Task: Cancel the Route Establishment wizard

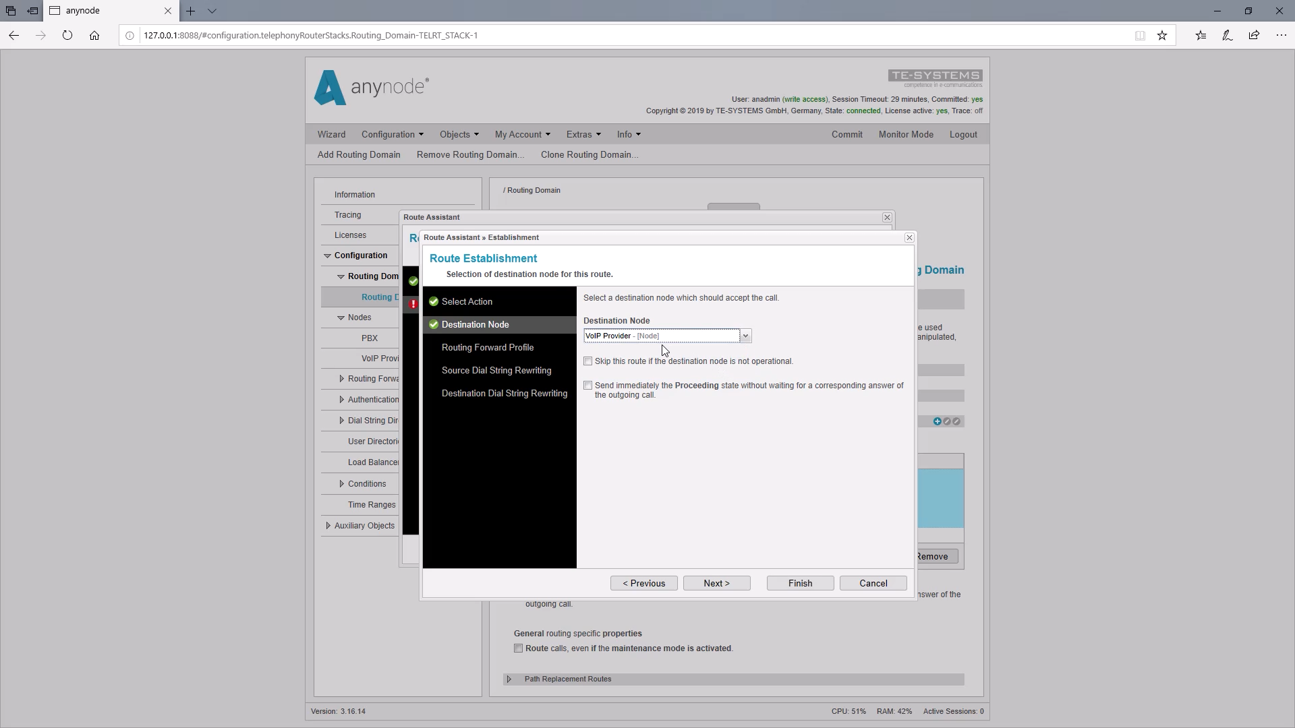Action: 873,583
